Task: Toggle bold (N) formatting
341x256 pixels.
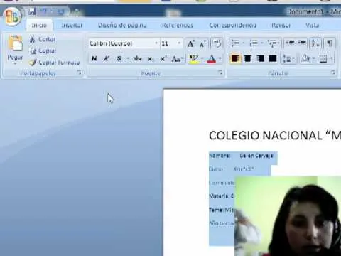Action: click(x=94, y=58)
